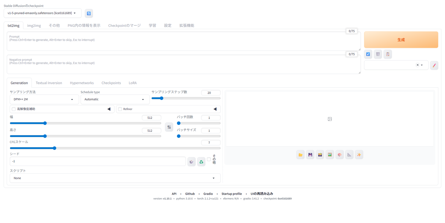Switch to the img2img tab
This screenshot has height=223, width=445.
point(34,26)
